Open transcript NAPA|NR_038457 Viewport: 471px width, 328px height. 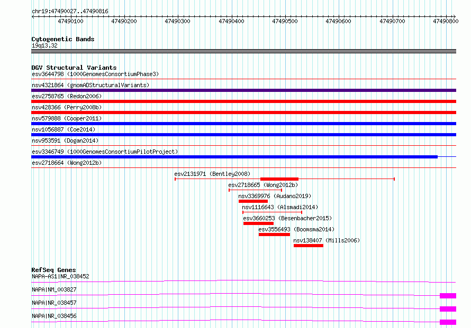(54, 303)
